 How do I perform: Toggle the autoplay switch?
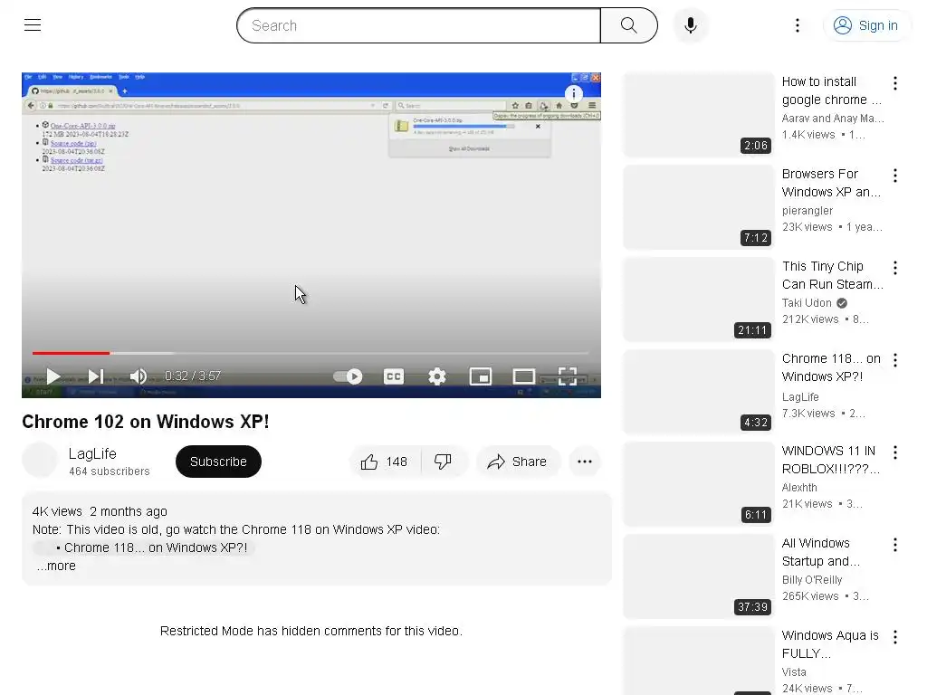(x=348, y=376)
